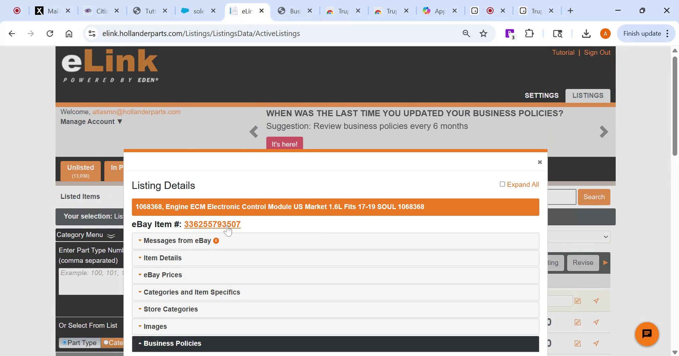Click the browser extensions puzzle icon
This screenshot has height=356, width=679.
529,33
